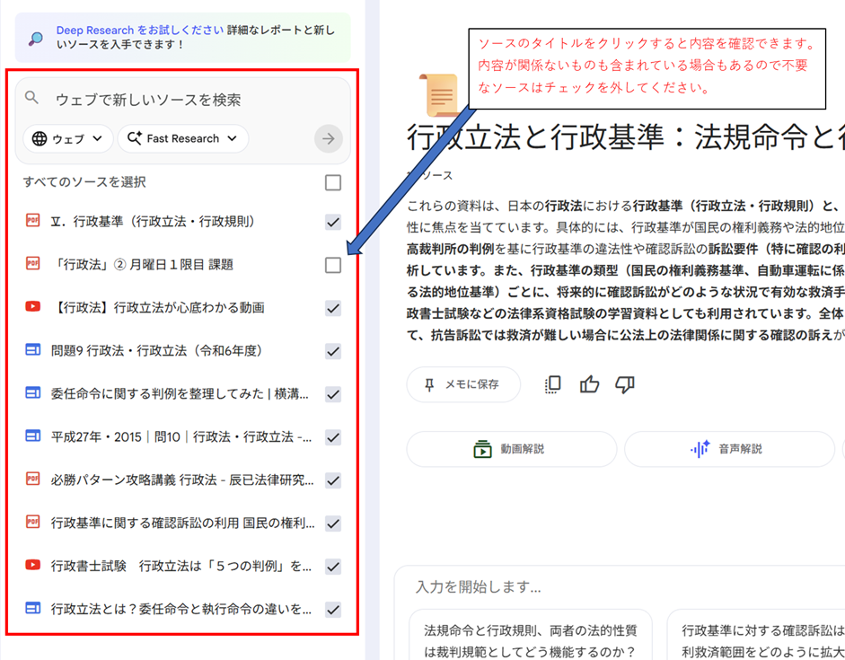Select suggested question 法規命令と行政規則、両者の法的性質
The image size is (845, 660).
[530, 641]
